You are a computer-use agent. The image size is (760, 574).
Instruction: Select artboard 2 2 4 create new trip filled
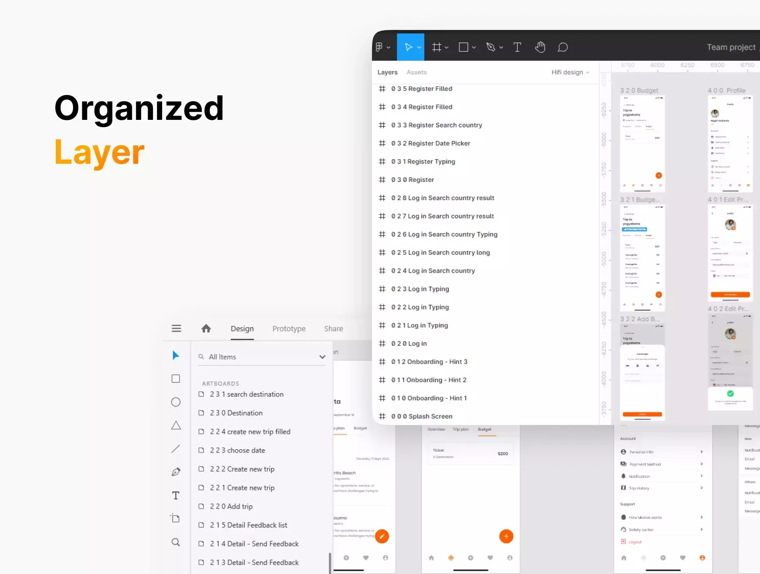(262, 432)
